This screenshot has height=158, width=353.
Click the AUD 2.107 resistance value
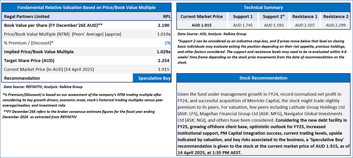pos(305,25)
